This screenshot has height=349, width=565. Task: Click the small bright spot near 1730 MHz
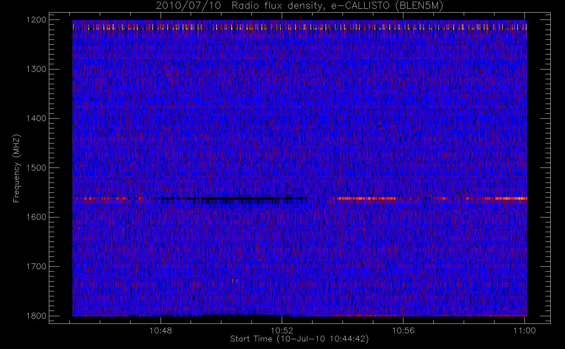coord(235,280)
